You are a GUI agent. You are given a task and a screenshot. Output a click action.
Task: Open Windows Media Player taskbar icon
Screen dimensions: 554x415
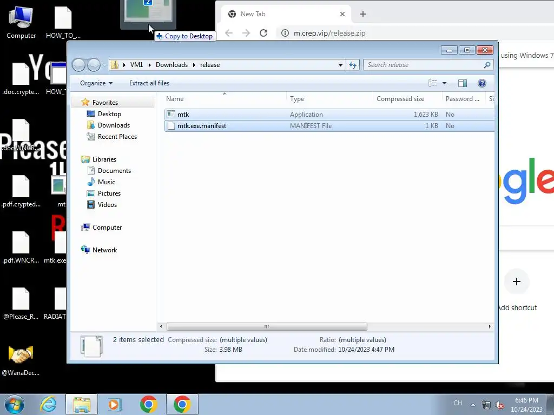[115, 404]
